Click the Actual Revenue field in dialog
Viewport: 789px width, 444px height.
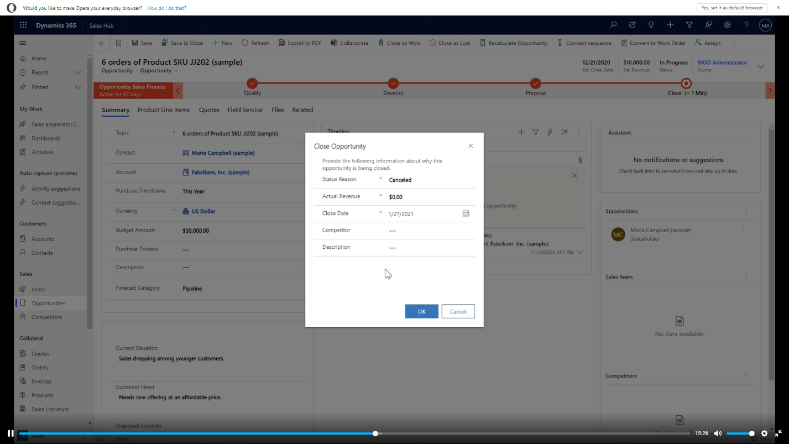pos(431,197)
